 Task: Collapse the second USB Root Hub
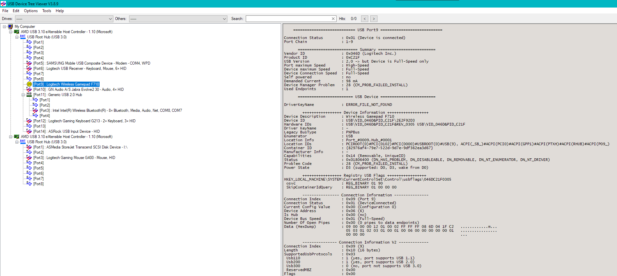coord(17,142)
